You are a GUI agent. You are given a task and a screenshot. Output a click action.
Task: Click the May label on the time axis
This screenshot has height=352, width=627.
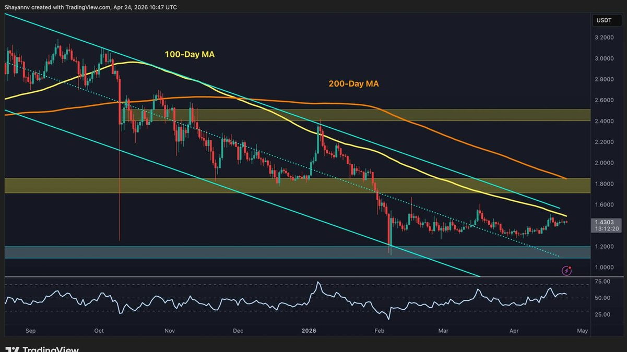click(582, 331)
